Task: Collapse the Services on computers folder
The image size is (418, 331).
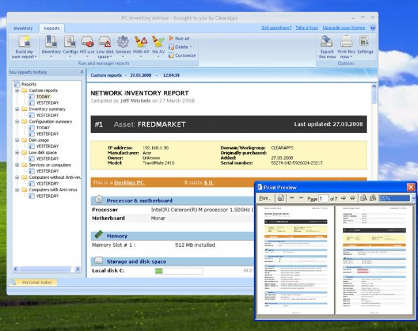Action: tap(17, 165)
